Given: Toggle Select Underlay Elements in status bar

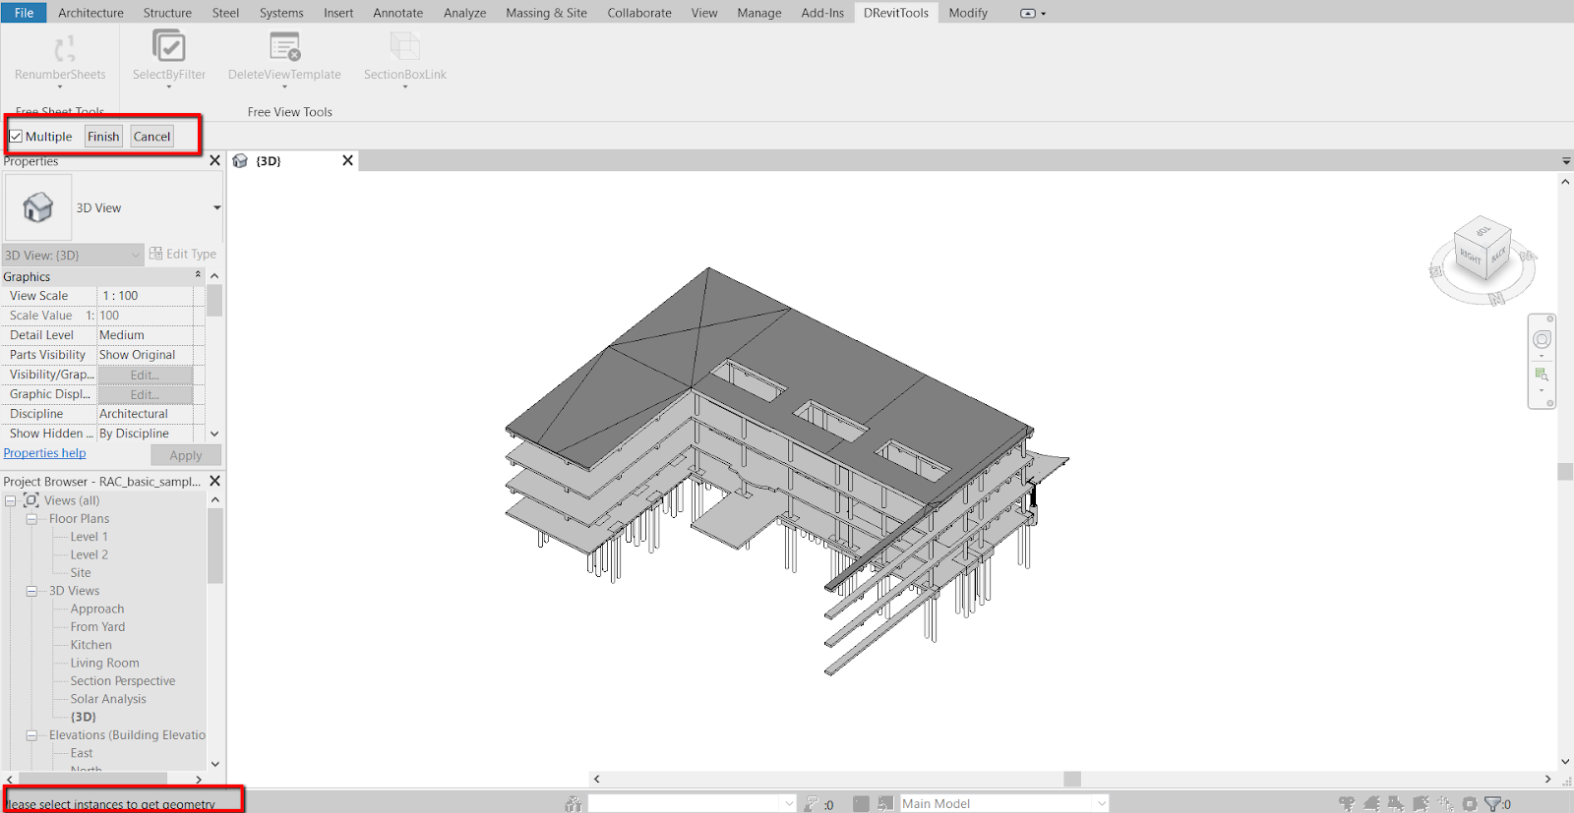Looking at the screenshot, I should (x=1371, y=804).
